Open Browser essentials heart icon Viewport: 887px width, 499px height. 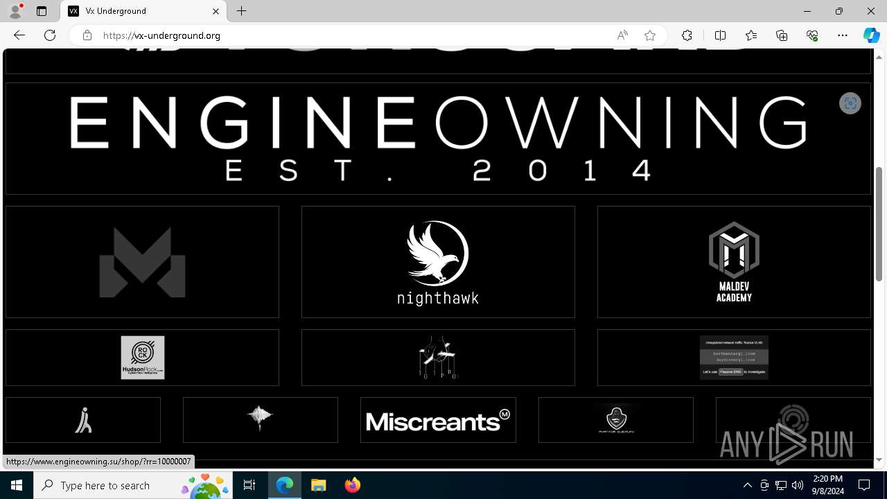click(x=812, y=35)
